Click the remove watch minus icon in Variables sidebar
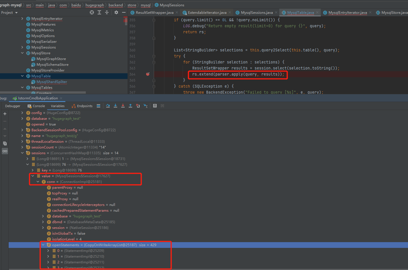Screen dimensions: 408x270 [5, 121]
